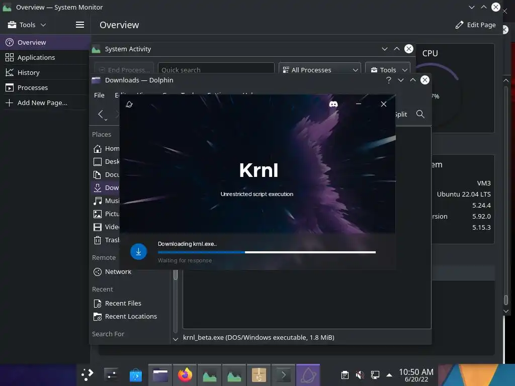Click the Edit Page button
This screenshot has width=515, height=386.
pos(475,25)
